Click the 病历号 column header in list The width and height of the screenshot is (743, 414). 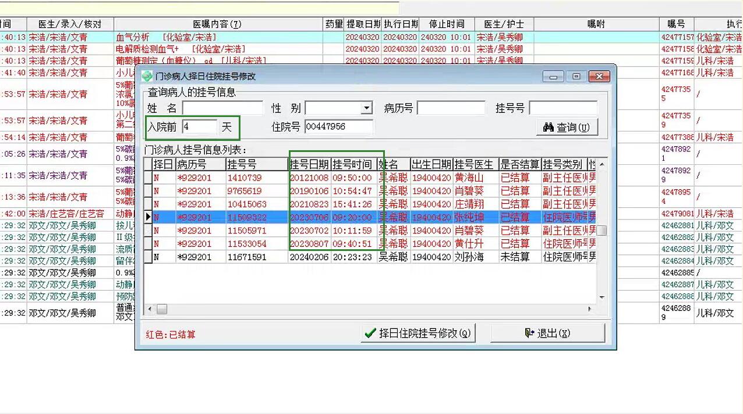201,164
